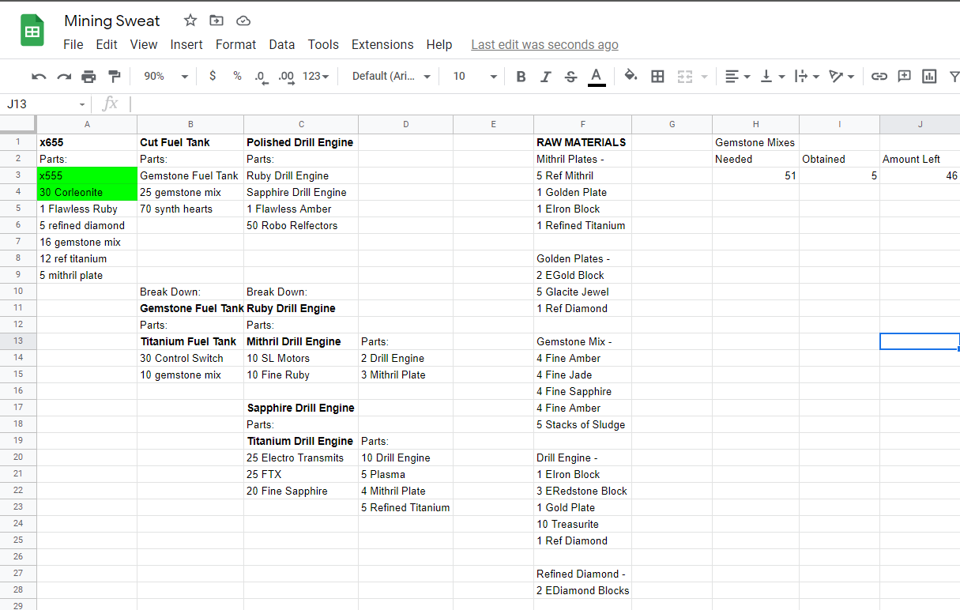Select the 'Amount Left' cell
Image resolution: width=960 pixels, height=610 pixels.
(920, 159)
